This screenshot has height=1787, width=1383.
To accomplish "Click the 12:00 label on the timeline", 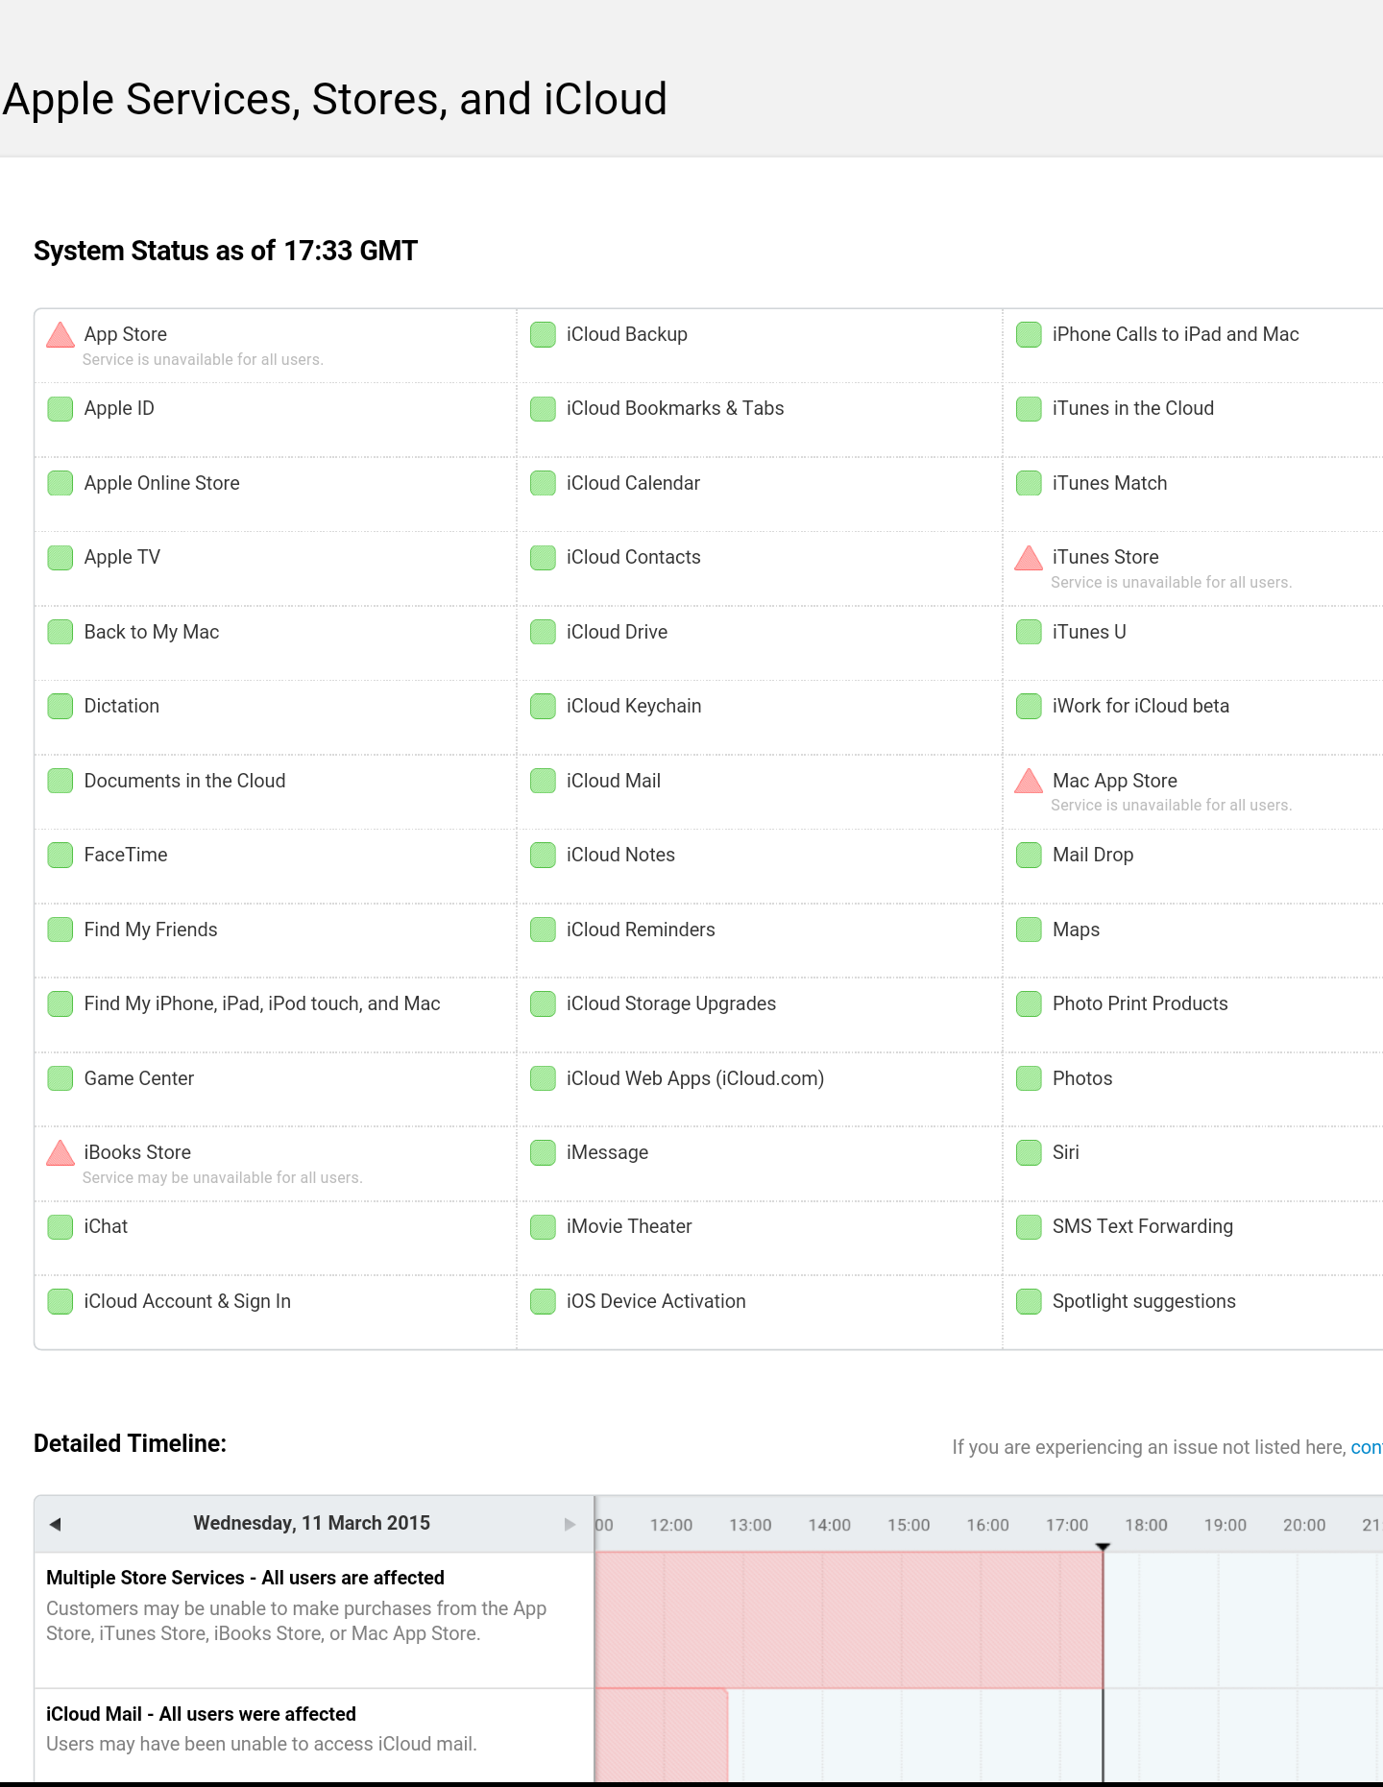I will (x=671, y=1525).
